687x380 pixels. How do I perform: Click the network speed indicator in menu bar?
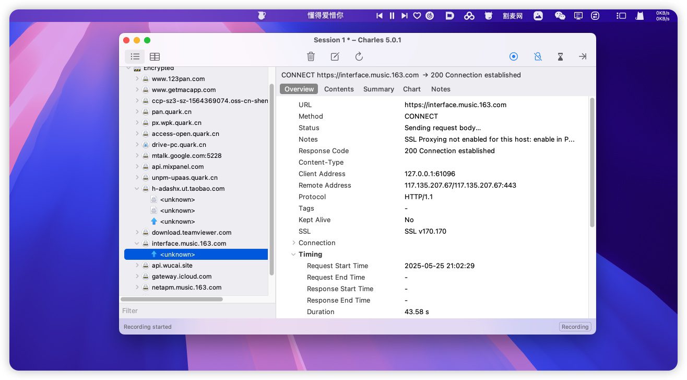click(x=662, y=16)
